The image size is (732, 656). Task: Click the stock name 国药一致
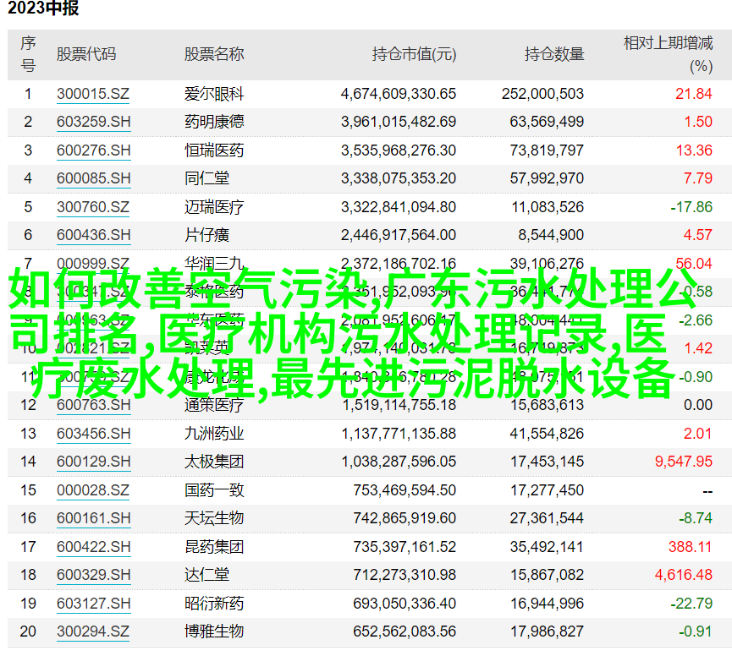[x=214, y=490]
